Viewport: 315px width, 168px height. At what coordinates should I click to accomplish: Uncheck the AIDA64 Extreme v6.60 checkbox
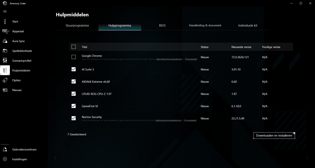74,81
